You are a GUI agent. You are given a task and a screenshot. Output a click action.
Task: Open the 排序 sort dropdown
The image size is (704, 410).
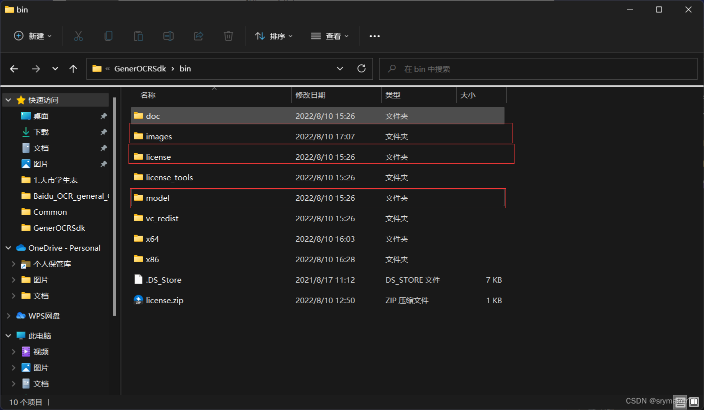point(273,36)
